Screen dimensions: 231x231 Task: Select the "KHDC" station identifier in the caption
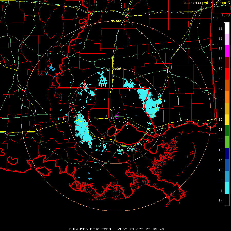123,229
